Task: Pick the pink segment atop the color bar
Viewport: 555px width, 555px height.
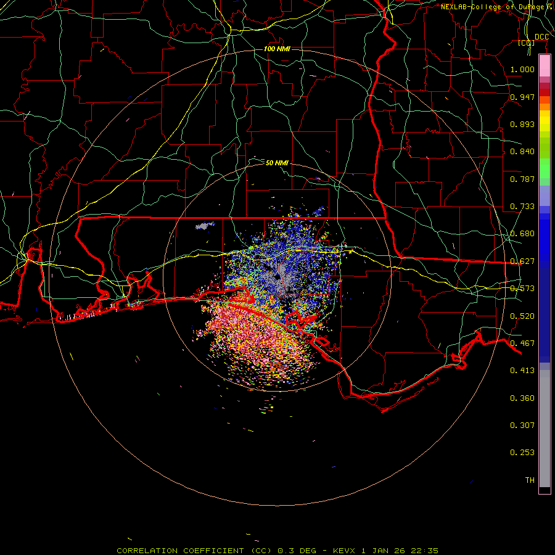Action: [545, 66]
